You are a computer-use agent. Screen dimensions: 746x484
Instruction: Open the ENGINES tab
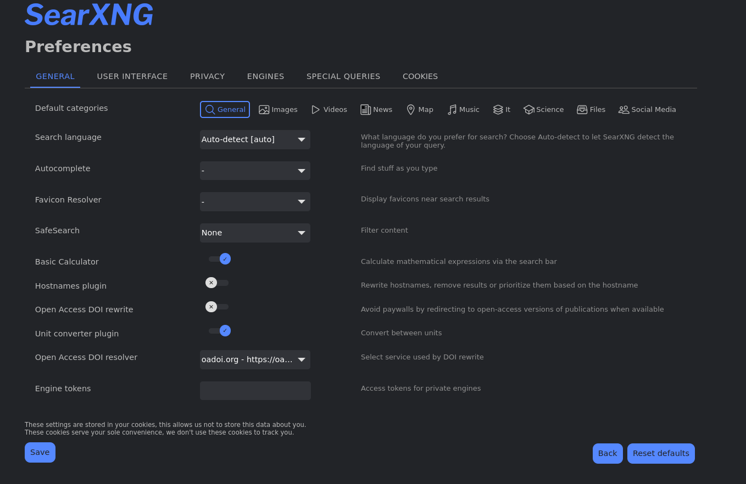[265, 76]
